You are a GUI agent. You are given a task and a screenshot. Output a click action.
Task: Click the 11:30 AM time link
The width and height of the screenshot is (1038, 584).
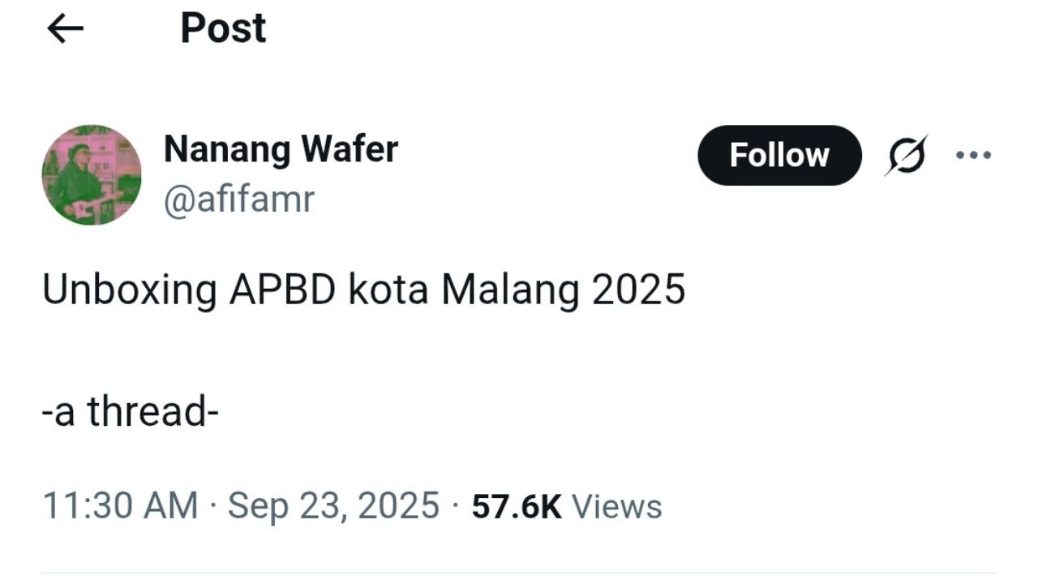(x=122, y=505)
